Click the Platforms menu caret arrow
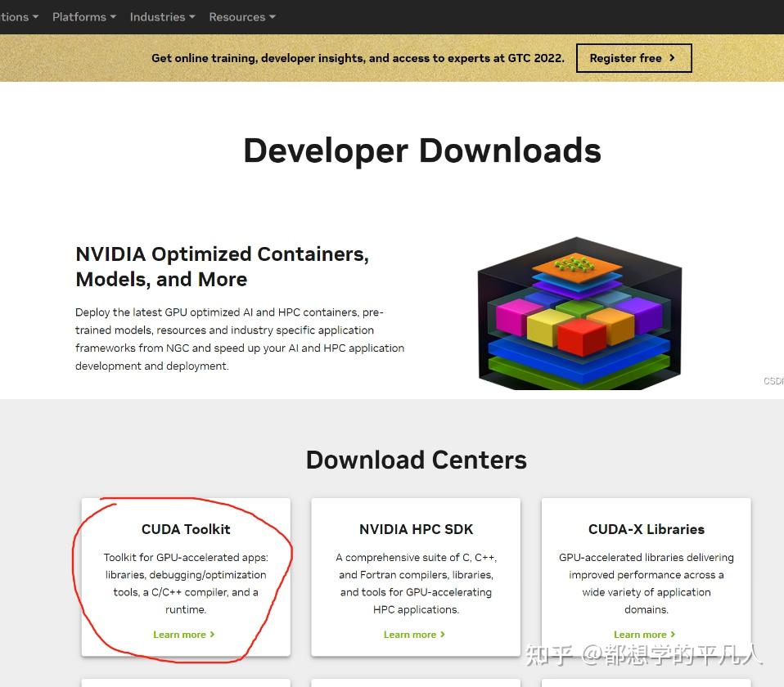Viewport: 784px width, 687px height. tap(113, 17)
